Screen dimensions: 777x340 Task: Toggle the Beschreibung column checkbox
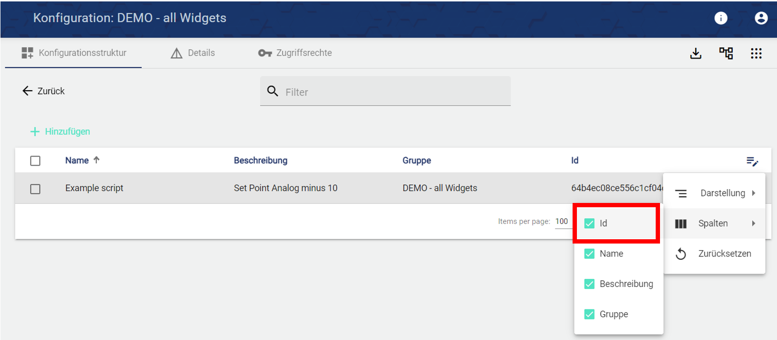590,284
